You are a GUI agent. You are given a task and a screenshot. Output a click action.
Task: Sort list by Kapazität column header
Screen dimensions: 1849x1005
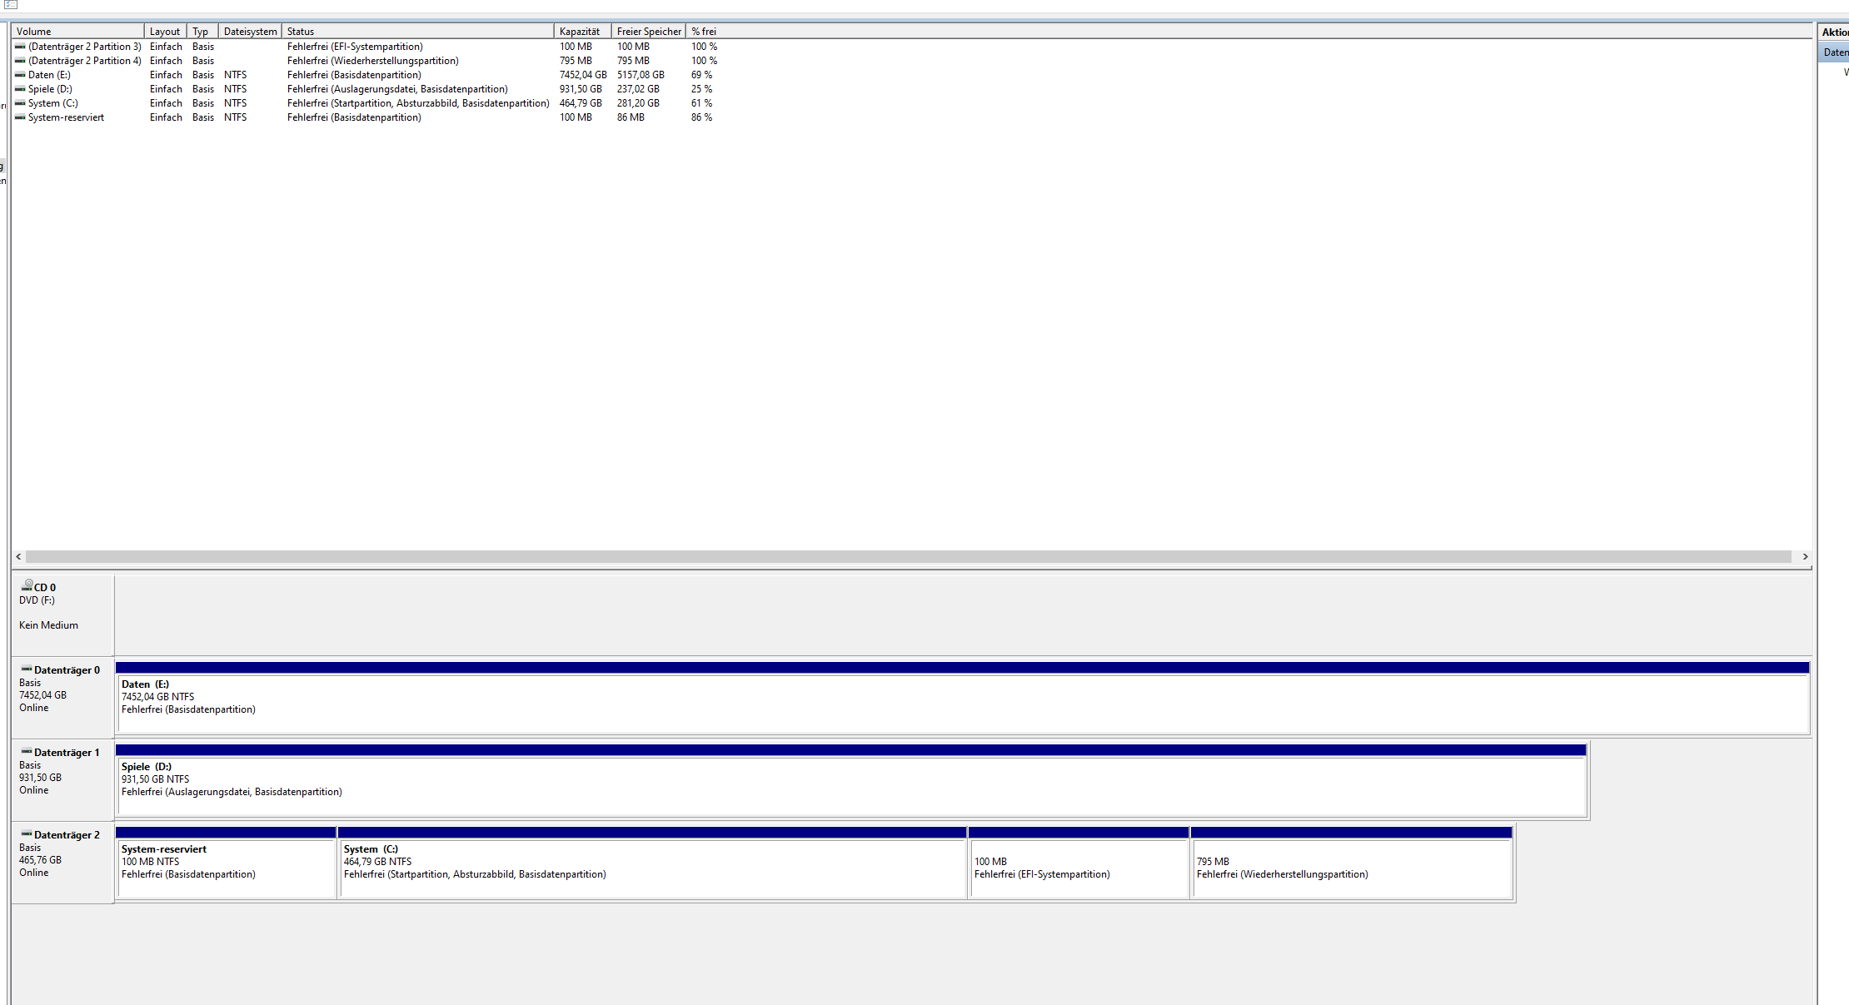[581, 32]
